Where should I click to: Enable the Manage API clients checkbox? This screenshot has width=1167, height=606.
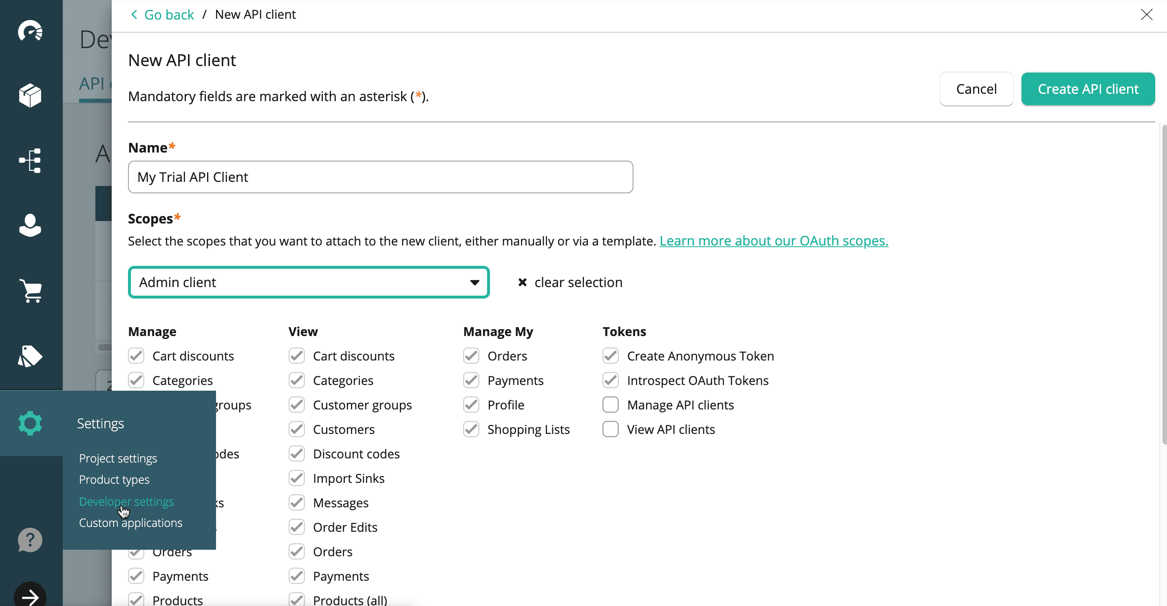click(x=610, y=405)
